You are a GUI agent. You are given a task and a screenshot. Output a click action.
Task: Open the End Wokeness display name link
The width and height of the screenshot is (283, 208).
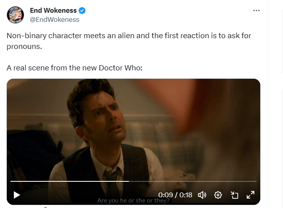tap(53, 10)
